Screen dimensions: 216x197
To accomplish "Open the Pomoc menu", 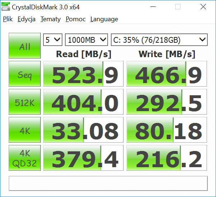I will coord(75,19).
